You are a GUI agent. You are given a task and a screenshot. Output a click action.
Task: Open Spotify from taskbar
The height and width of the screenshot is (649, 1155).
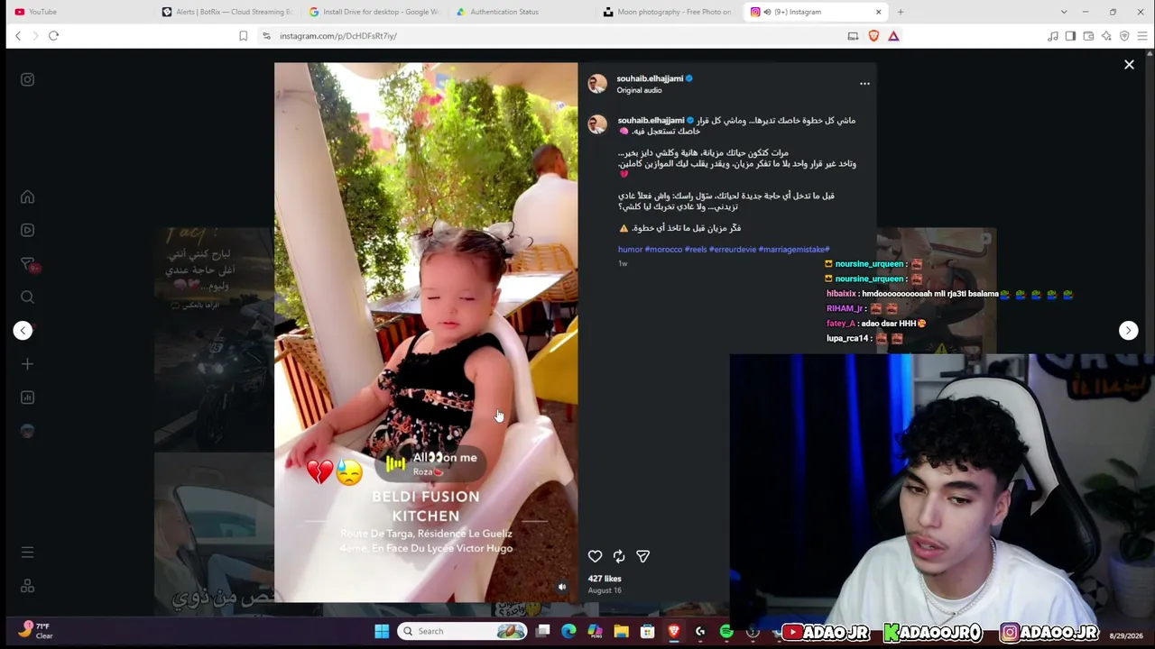pos(725,631)
